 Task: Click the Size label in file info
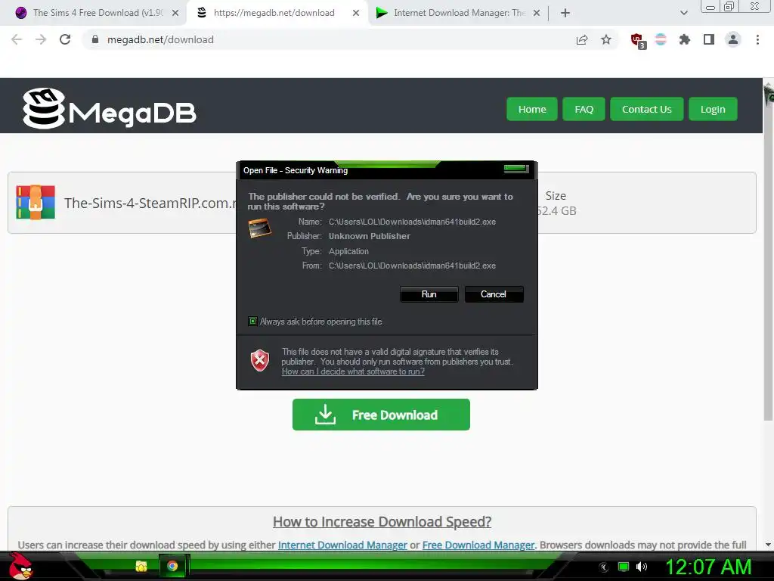pyautogui.click(x=556, y=196)
